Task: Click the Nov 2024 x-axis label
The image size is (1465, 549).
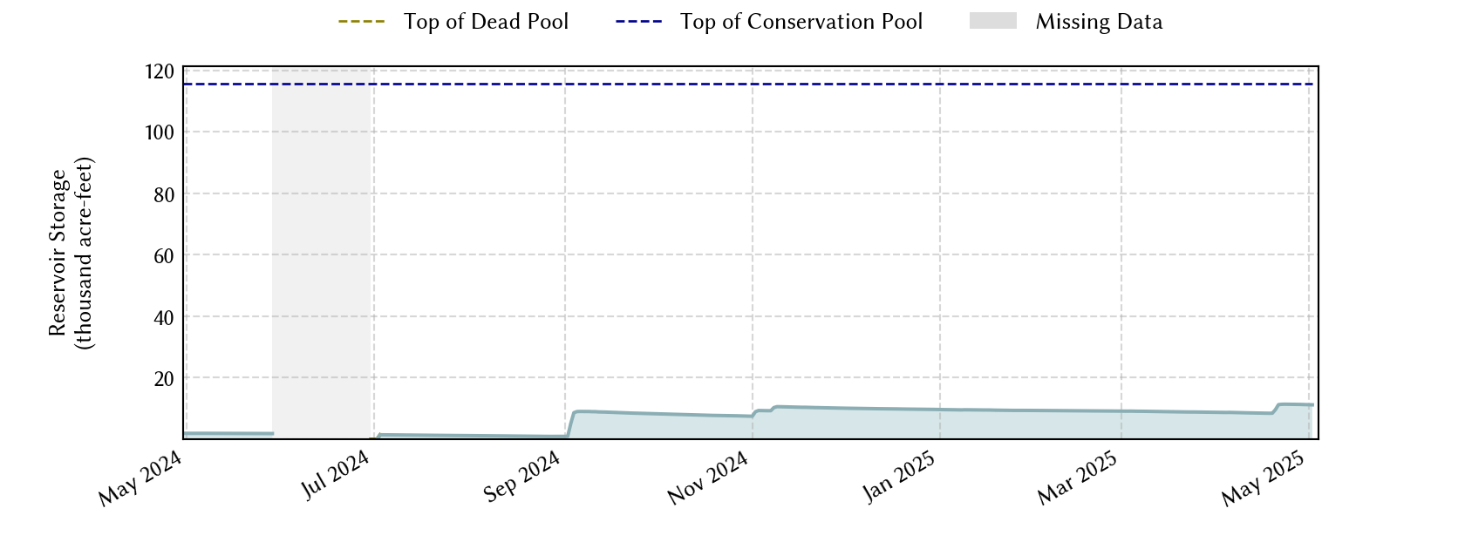Action: pyautogui.click(x=708, y=478)
